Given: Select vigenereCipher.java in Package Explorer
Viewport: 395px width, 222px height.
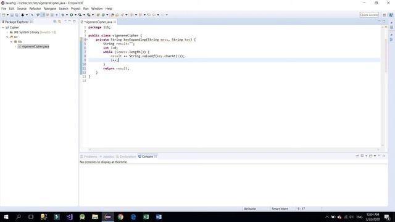Looking at the screenshot, I should click(35, 47).
